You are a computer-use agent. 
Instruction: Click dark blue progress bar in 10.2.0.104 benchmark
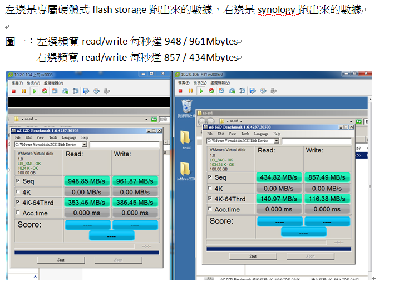pos(87,253)
